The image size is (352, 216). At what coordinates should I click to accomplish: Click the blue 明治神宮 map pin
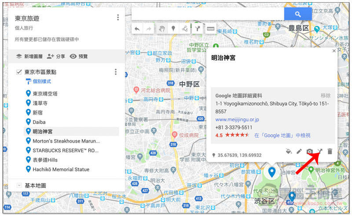click(272, 172)
